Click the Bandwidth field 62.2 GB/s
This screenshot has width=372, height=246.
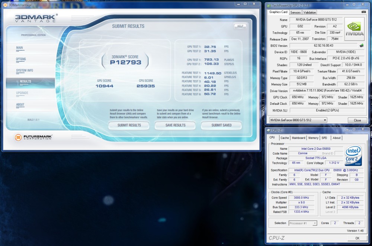click(351, 84)
